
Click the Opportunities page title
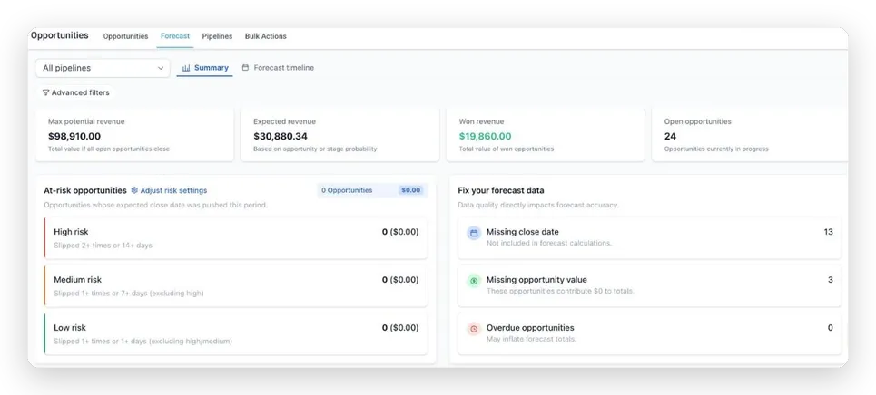[x=60, y=35]
